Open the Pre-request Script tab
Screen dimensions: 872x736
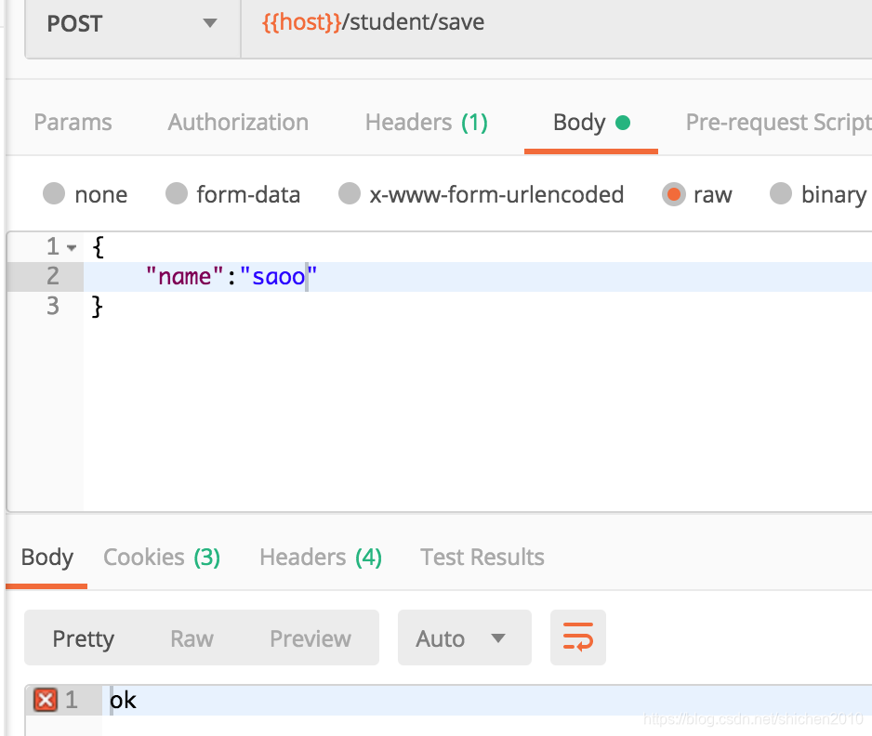(x=778, y=123)
